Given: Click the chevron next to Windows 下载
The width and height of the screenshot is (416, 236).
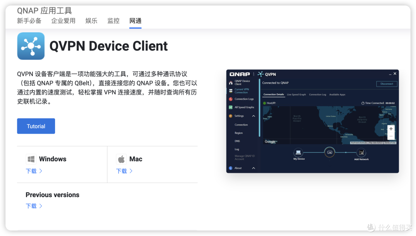Looking at the screenshot, I should click(41, 171).
